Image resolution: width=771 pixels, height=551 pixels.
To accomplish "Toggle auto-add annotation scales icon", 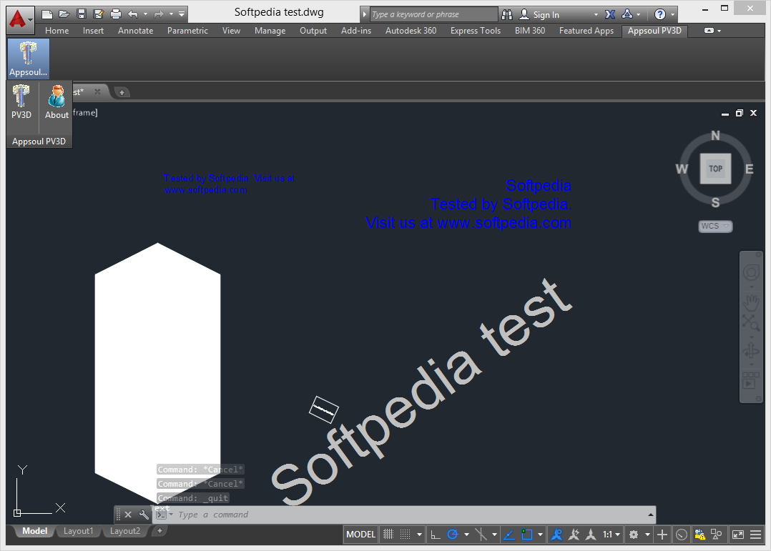I will [574, 535].
